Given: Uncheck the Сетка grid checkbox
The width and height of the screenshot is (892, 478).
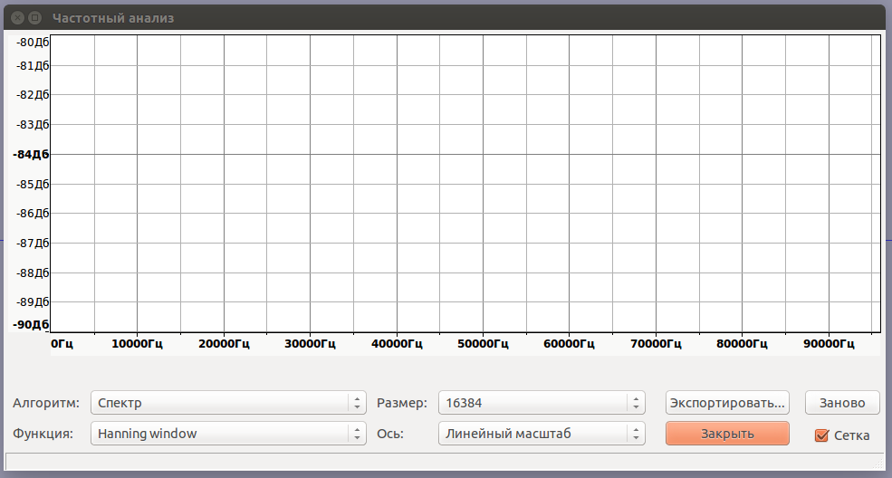Looking at the screenshot, I should 821,435.
